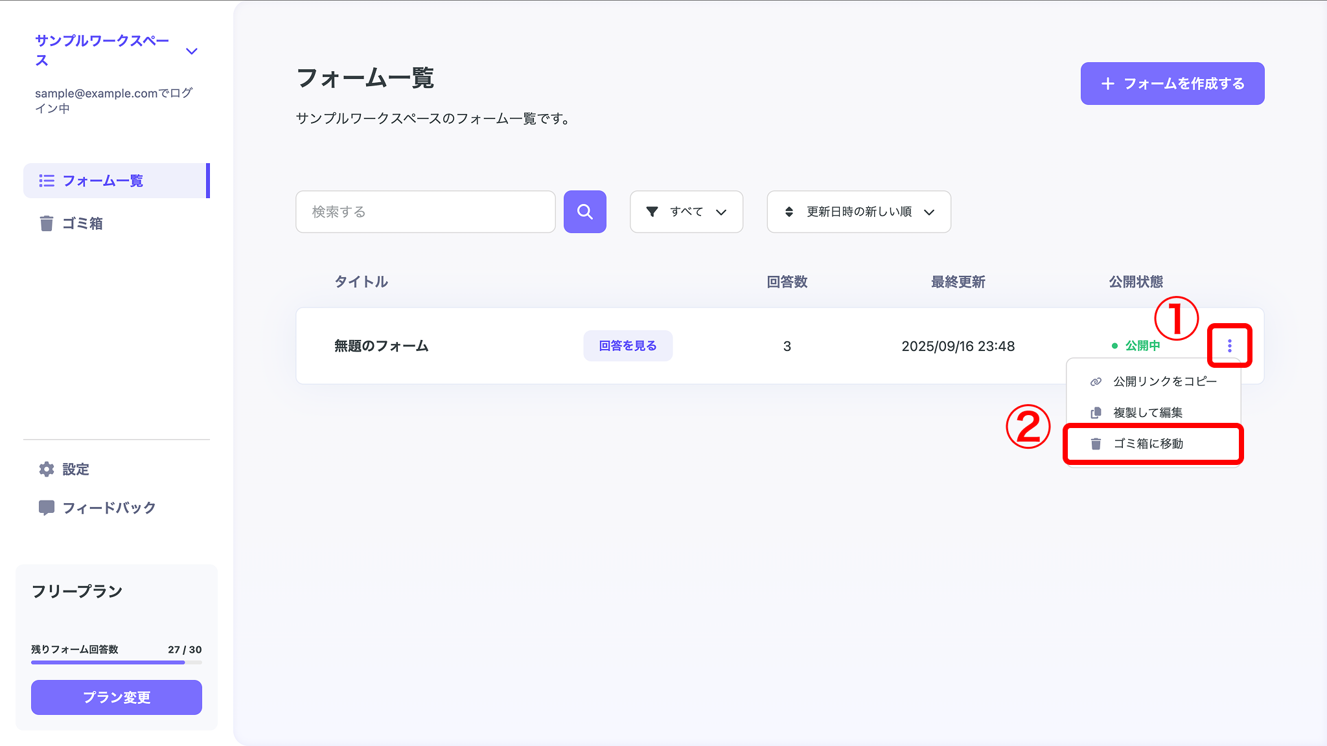This screenshot has height=746, width=1327.
Task: Click the trash icon beside ゴミ箱に移動
Action: [x=1095, y=444]
